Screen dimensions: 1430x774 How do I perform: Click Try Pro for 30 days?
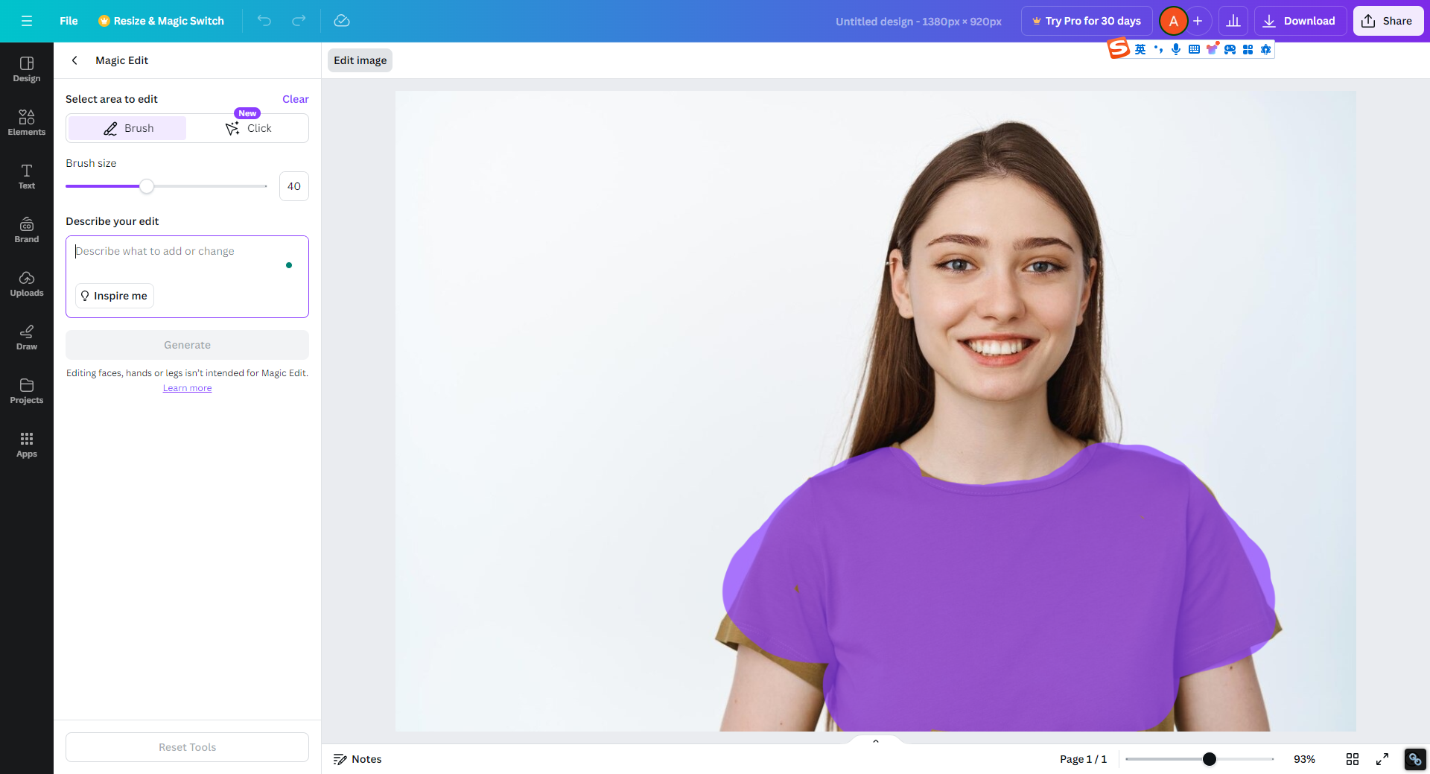pyautogui.click(x=1086, y=21)
